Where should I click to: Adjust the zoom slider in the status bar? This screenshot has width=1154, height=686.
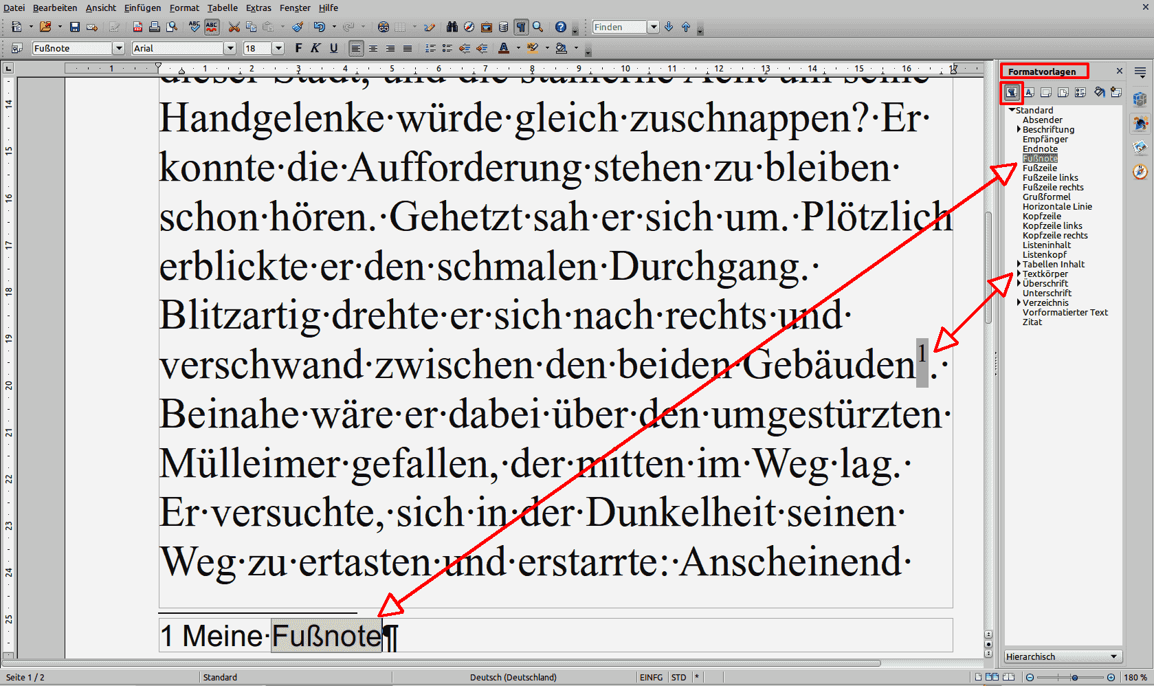(x=1074, y=677)
